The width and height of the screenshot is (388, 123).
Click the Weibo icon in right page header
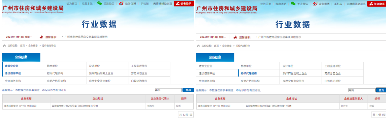(x=314, y=4)
